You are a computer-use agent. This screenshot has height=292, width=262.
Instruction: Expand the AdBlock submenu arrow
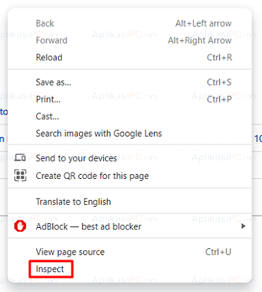point(244,227)
